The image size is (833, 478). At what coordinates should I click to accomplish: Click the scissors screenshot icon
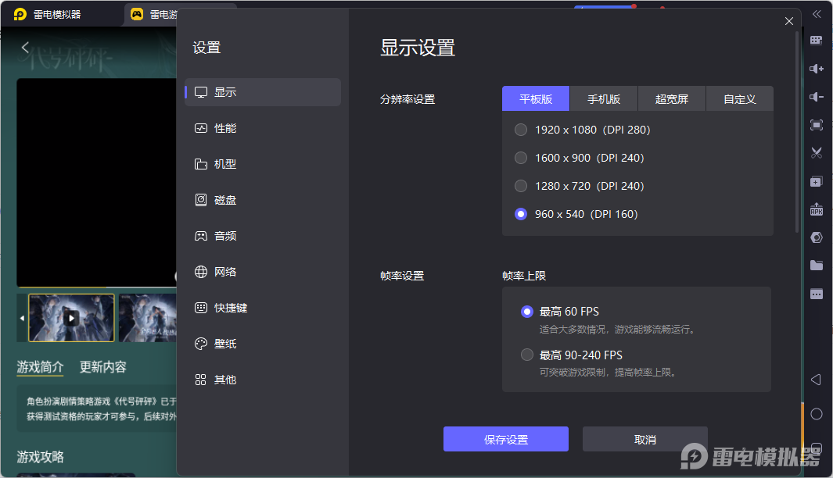[x=816, y=152]
